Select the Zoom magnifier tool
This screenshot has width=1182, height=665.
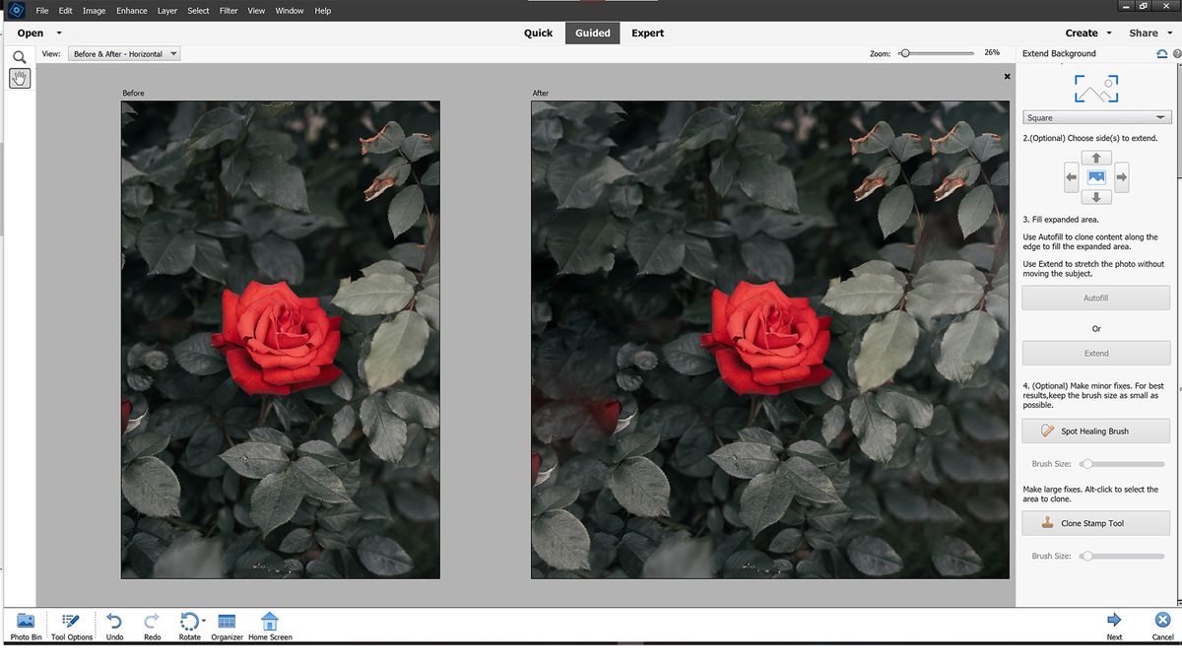click(x=20, y=57)
